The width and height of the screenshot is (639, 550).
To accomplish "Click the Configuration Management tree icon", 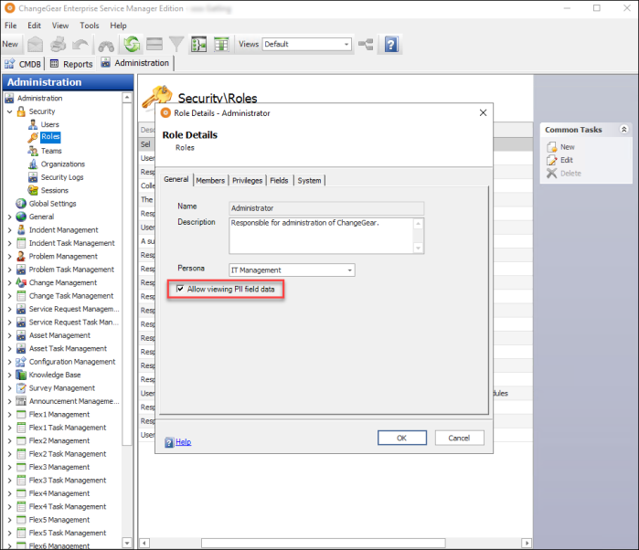I will [21, 362].
